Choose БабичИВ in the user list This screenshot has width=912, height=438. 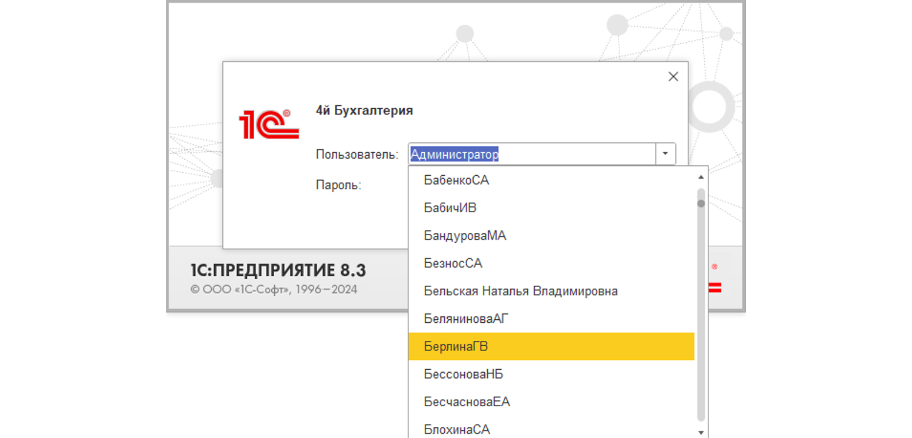450,208
